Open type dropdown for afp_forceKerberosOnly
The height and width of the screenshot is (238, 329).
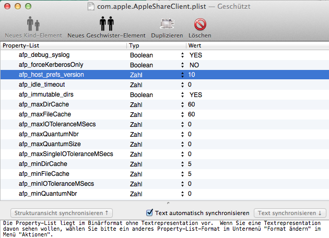point(182,65)
